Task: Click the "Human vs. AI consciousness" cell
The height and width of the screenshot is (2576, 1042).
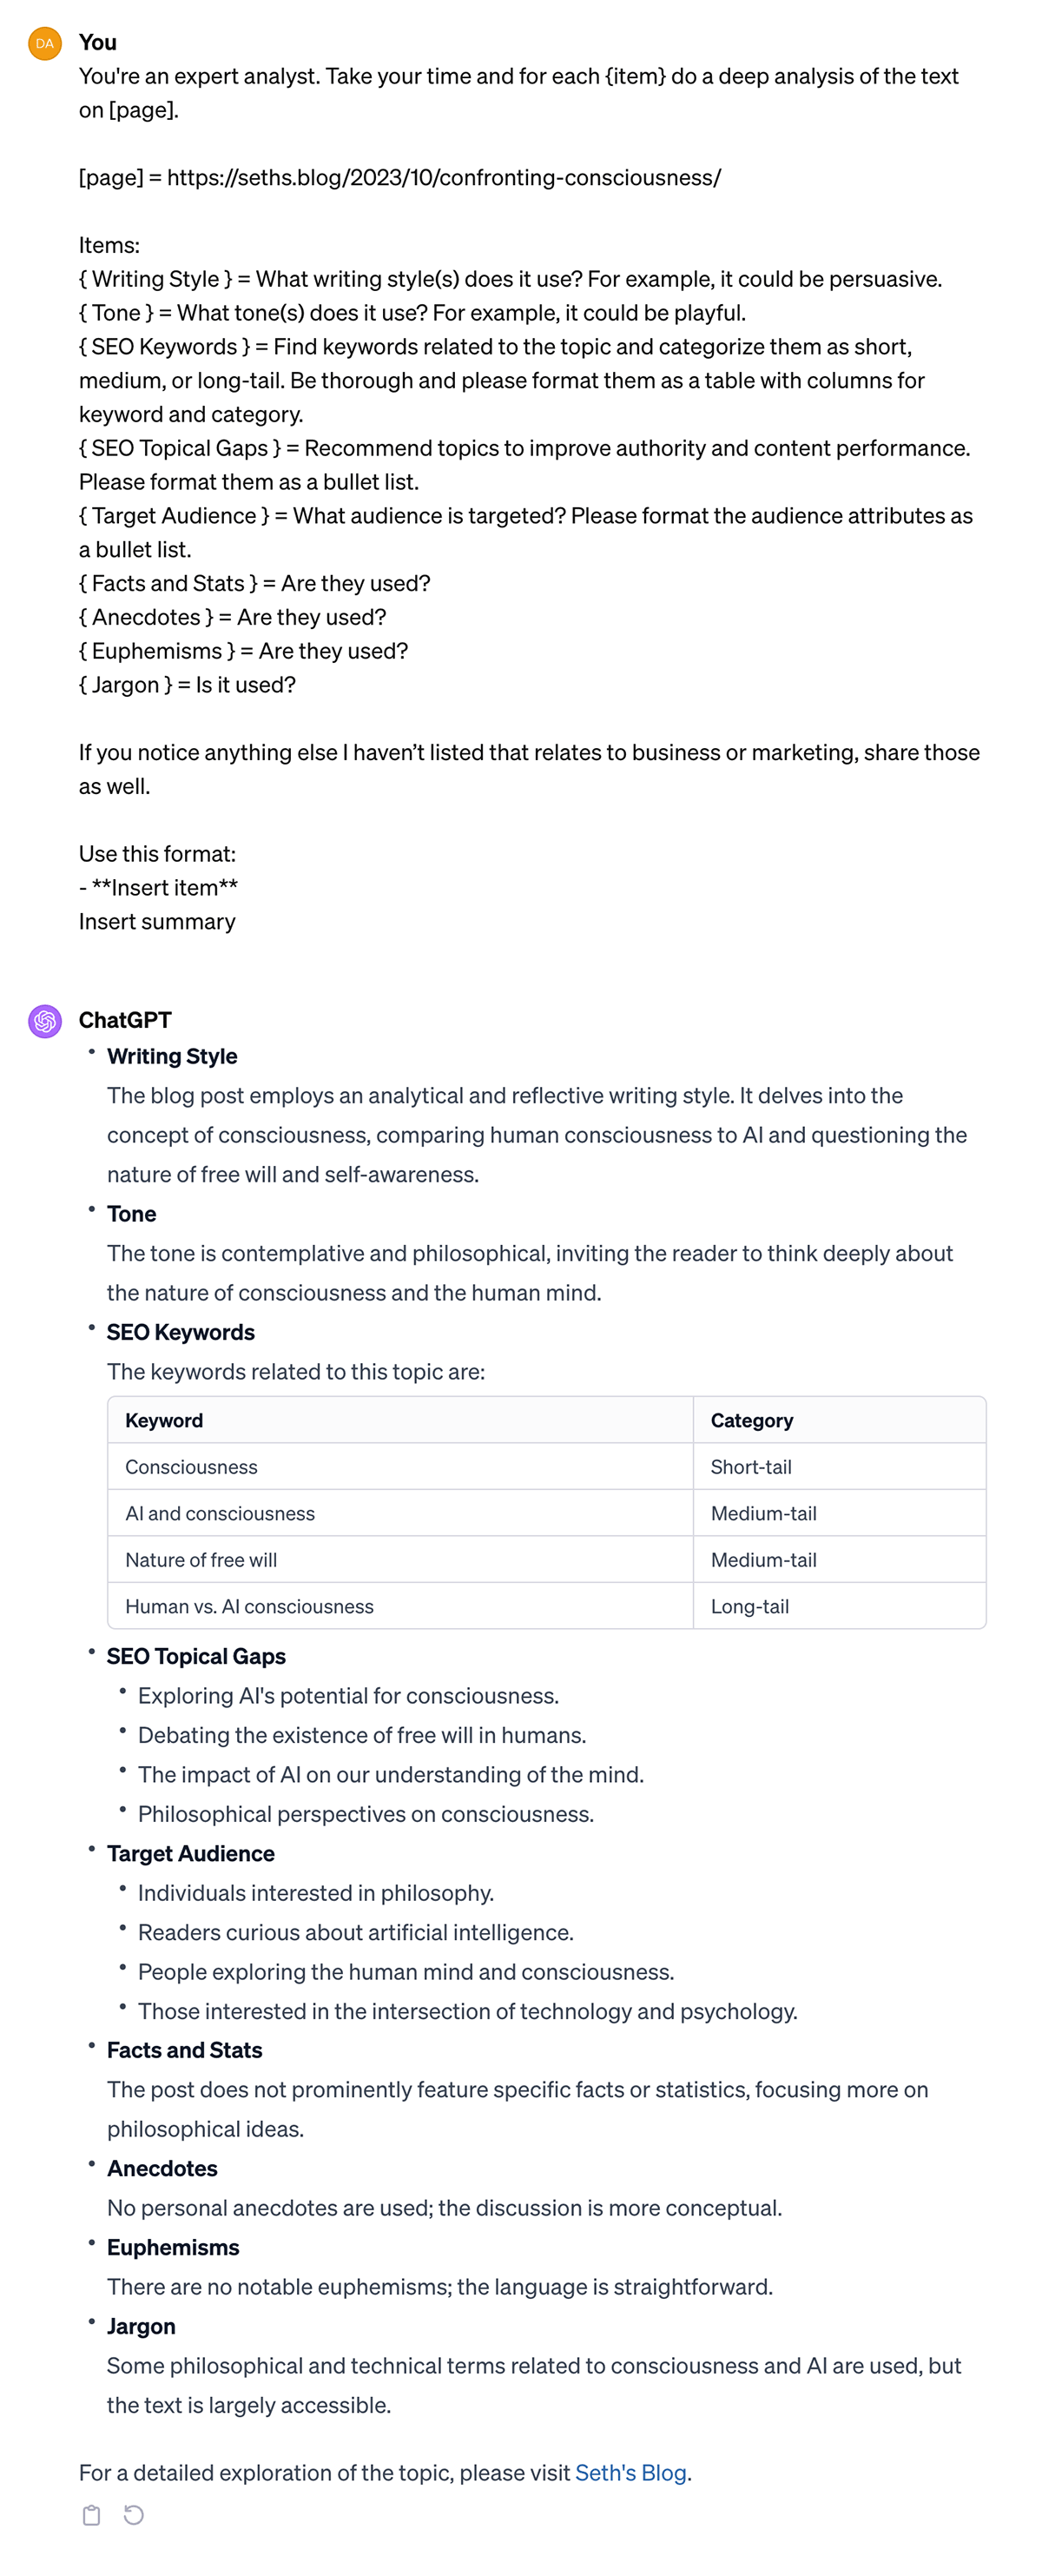Action: (x=248, y=1607)
